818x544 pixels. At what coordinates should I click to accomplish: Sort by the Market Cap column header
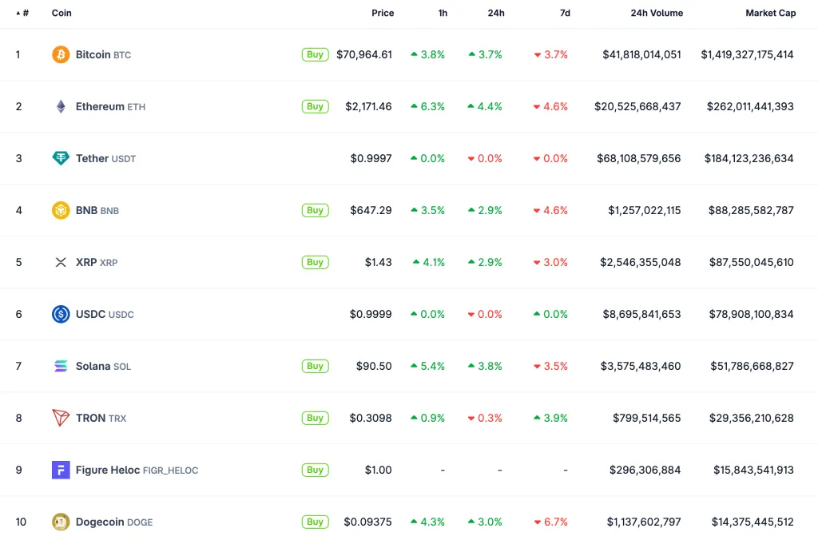[x=770, y=13]
